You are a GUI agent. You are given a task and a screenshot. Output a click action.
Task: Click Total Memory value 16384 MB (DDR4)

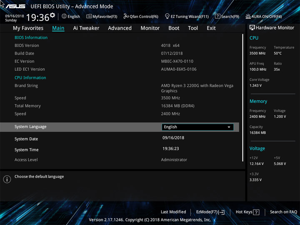[x=177, y=106]
